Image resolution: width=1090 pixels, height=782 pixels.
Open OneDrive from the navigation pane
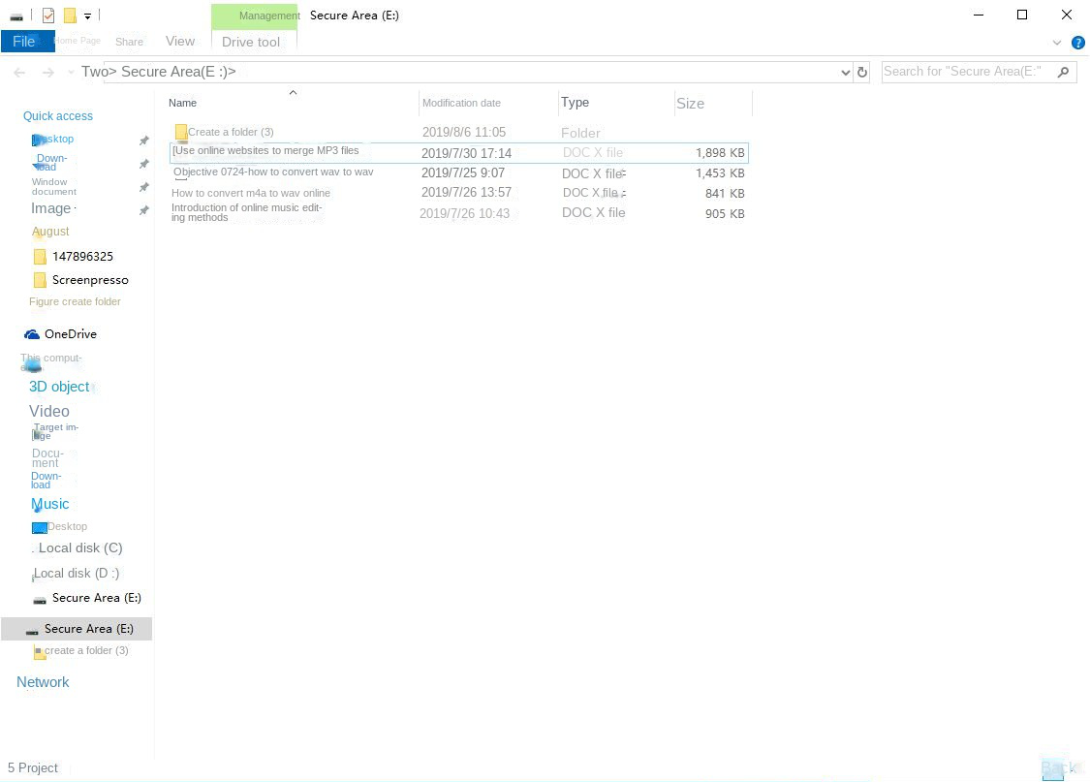(70, 333)
